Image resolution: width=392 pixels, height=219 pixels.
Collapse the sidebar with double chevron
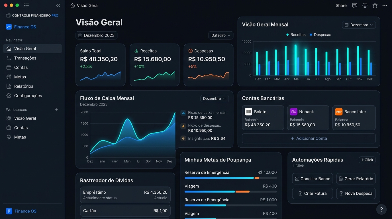(x=58, y=5)
